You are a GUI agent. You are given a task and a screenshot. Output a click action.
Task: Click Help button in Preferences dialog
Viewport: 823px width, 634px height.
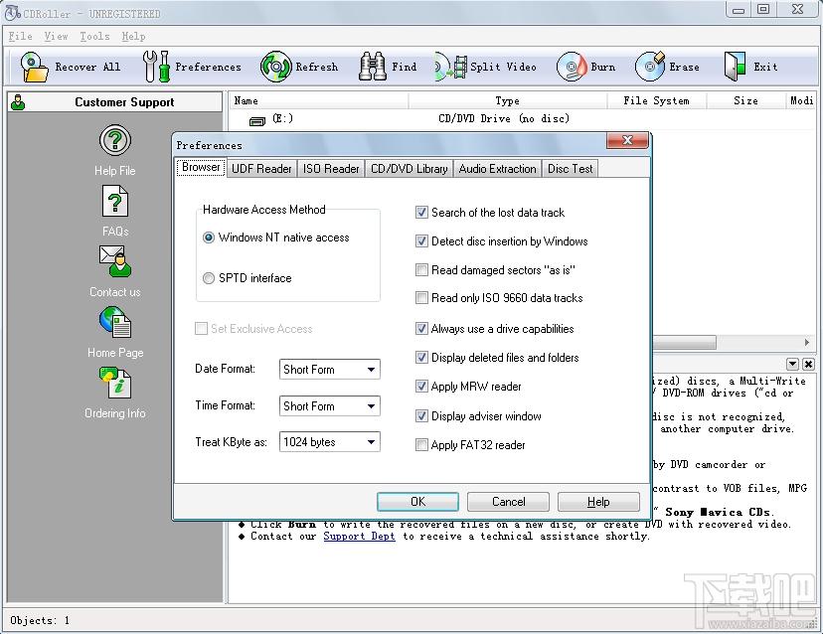tap(598, 502)
